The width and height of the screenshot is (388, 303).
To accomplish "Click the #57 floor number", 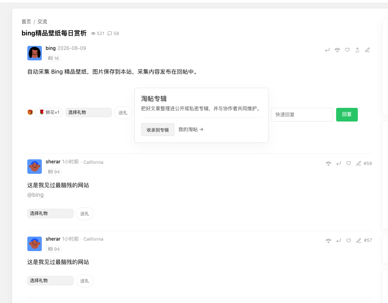I will pos(368,240).
